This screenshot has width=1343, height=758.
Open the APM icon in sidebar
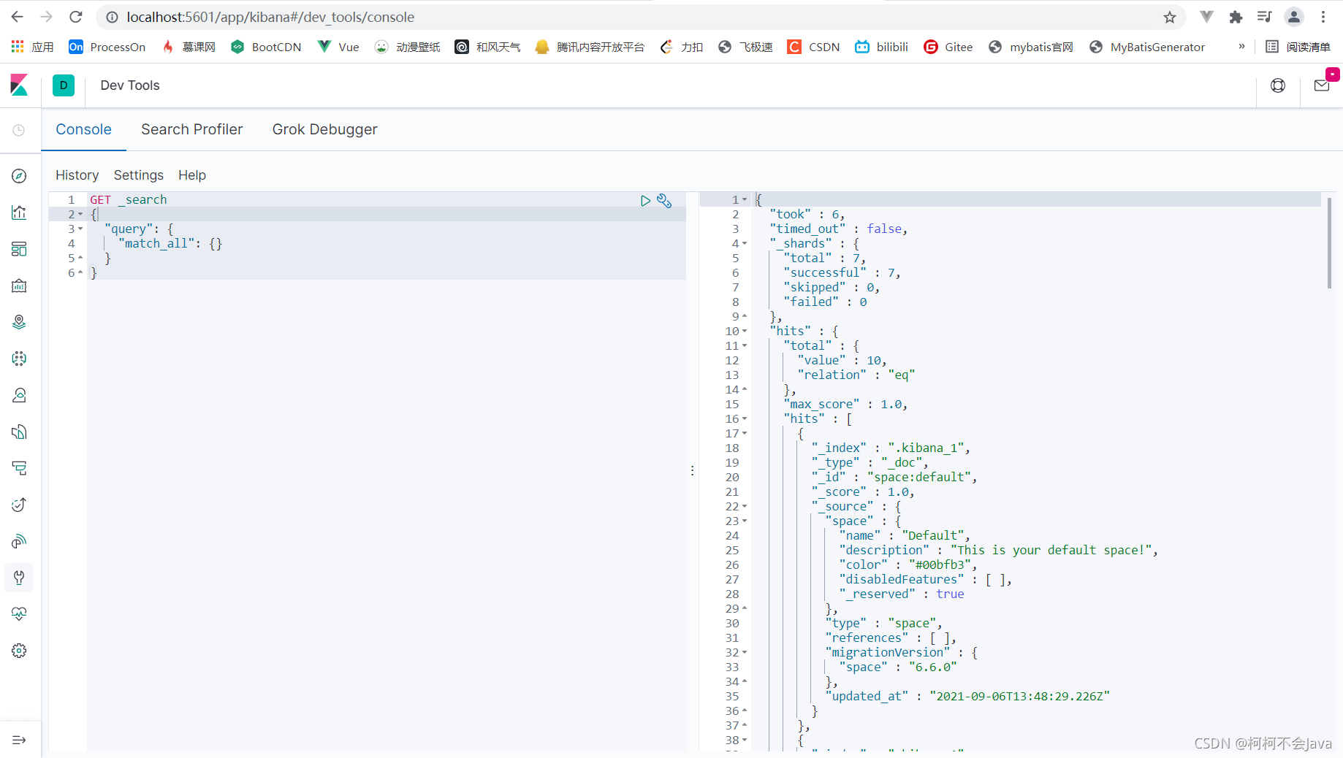[x=20, y=468]
